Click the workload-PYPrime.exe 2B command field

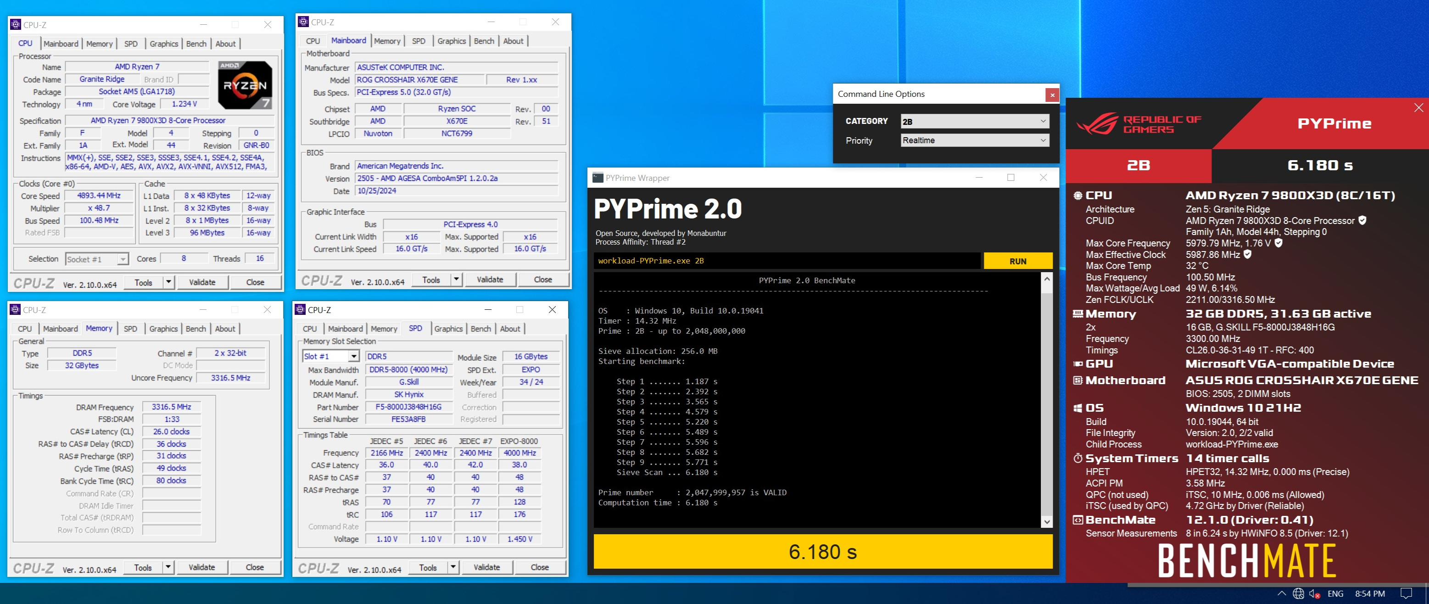click(x=787, y=261)
